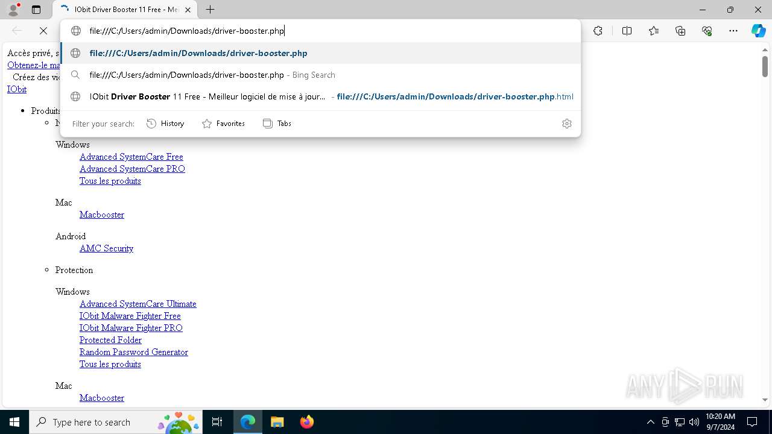Open Tous les produits under first Windows

(110, 181)
